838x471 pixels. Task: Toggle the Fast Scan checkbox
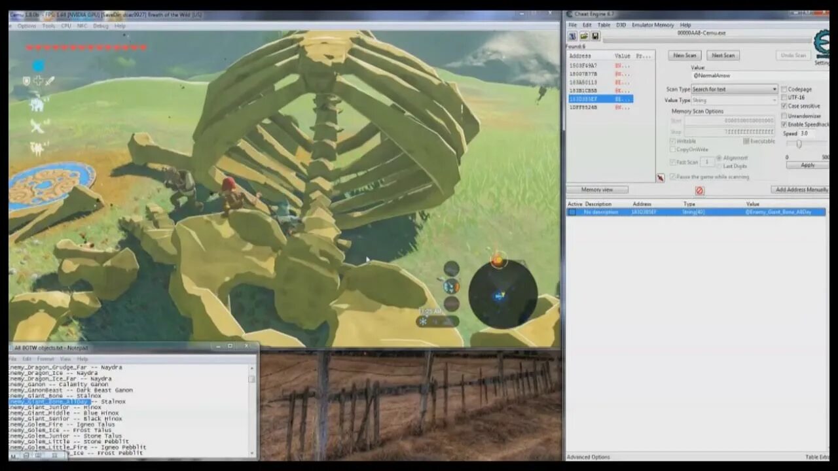672,162
